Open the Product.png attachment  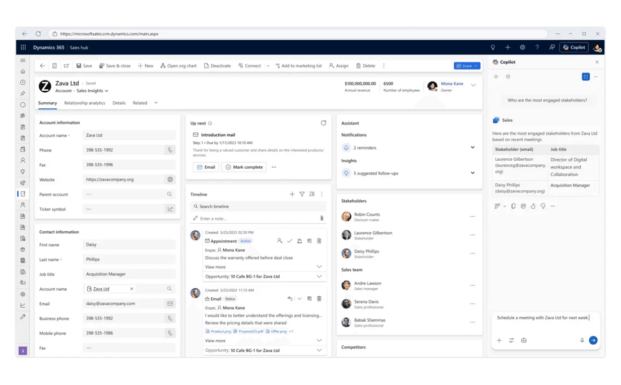coord(218,331)
